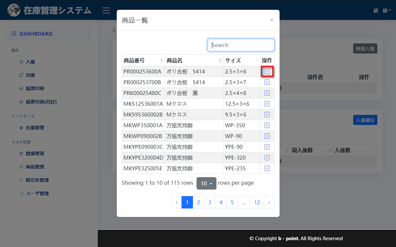Go to next page using arrow
Screen dimensions: 396x247
pos(269,202)
